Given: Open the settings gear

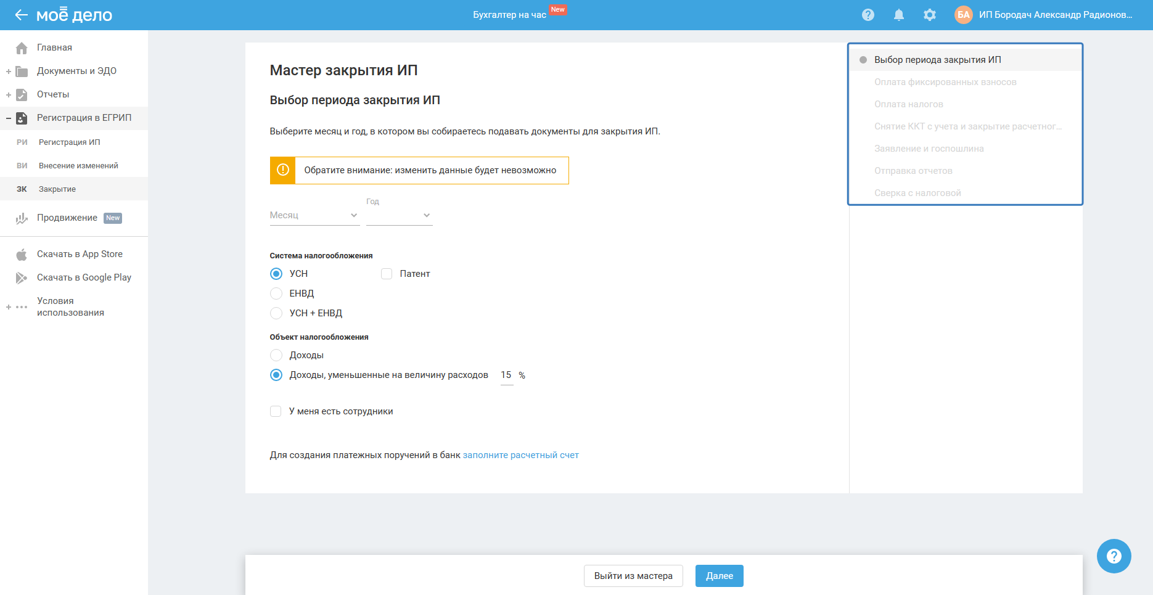Looking at the screenshot, I should tap(930, 15).
